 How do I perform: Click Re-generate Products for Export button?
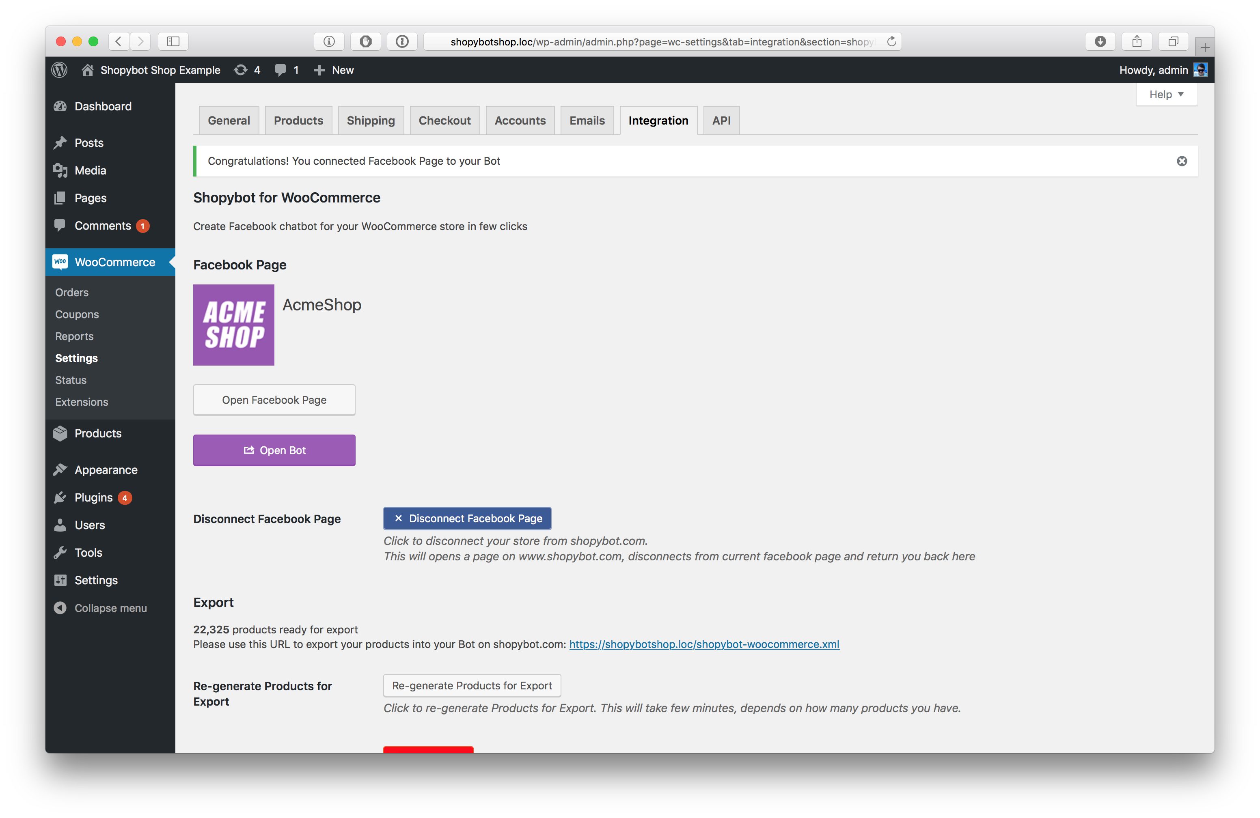pyautogui.click(x=472, y=686)
